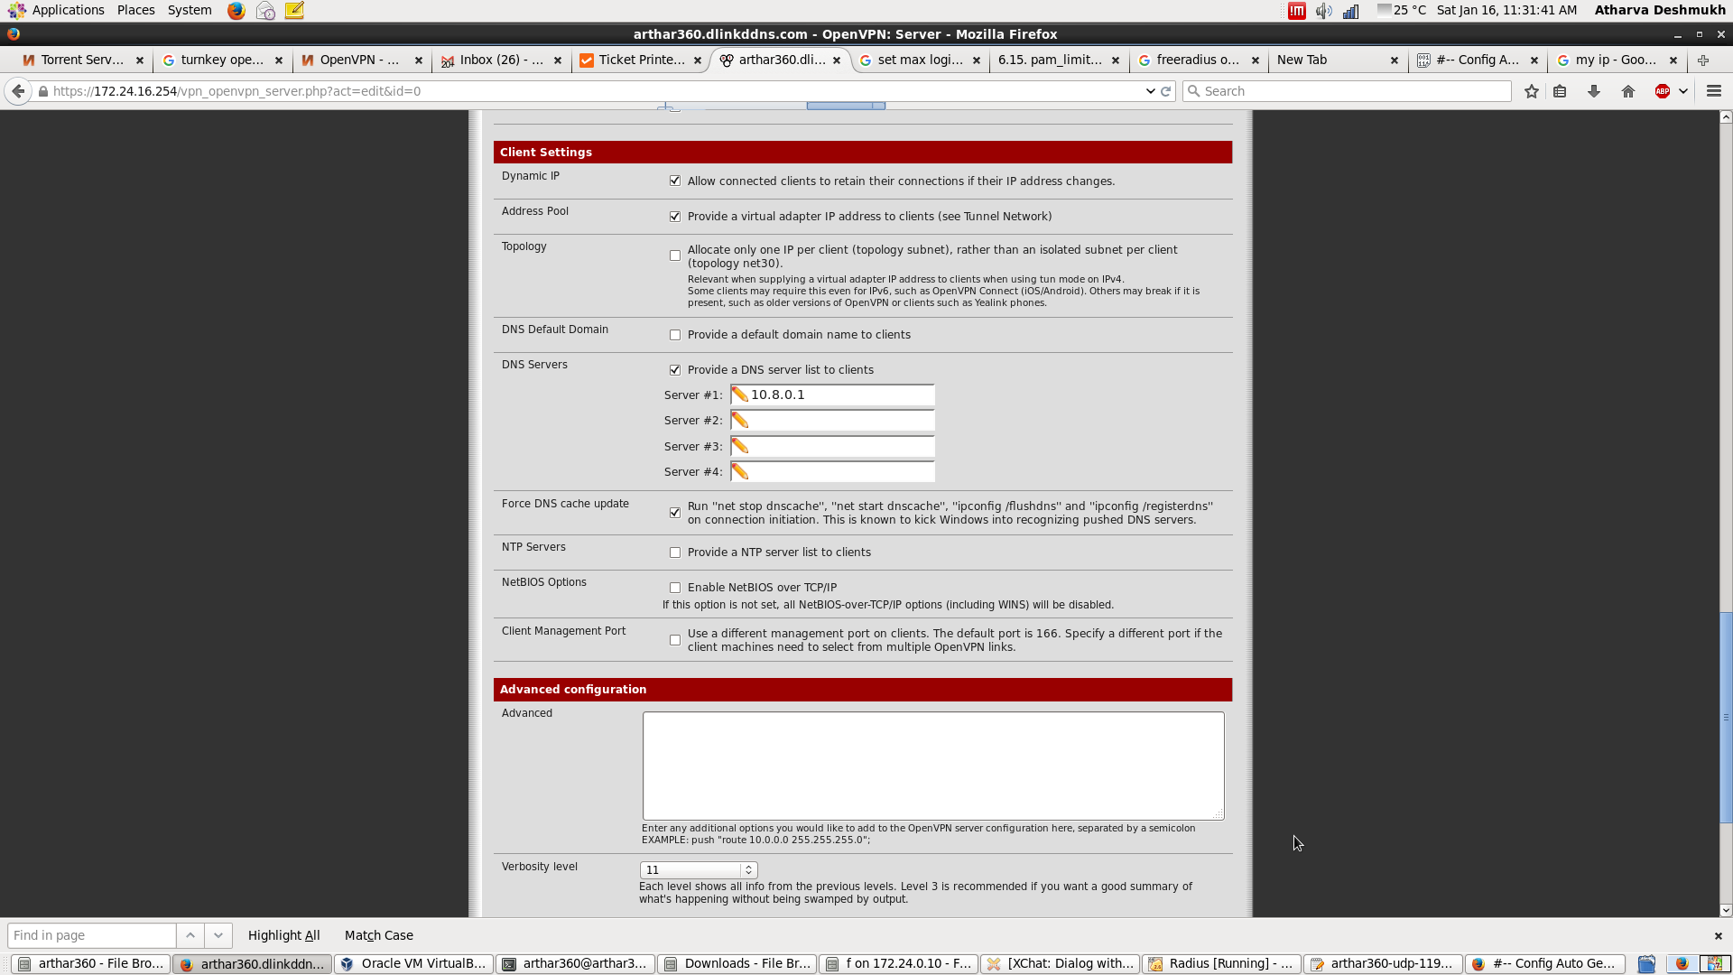
Task: Open the Verbosity level dropdown
Action: pos(699,870)
